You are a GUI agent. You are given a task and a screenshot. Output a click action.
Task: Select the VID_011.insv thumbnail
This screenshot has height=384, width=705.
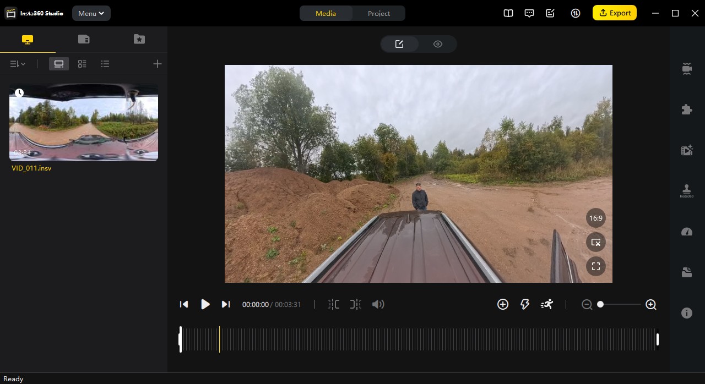(84, 122)
